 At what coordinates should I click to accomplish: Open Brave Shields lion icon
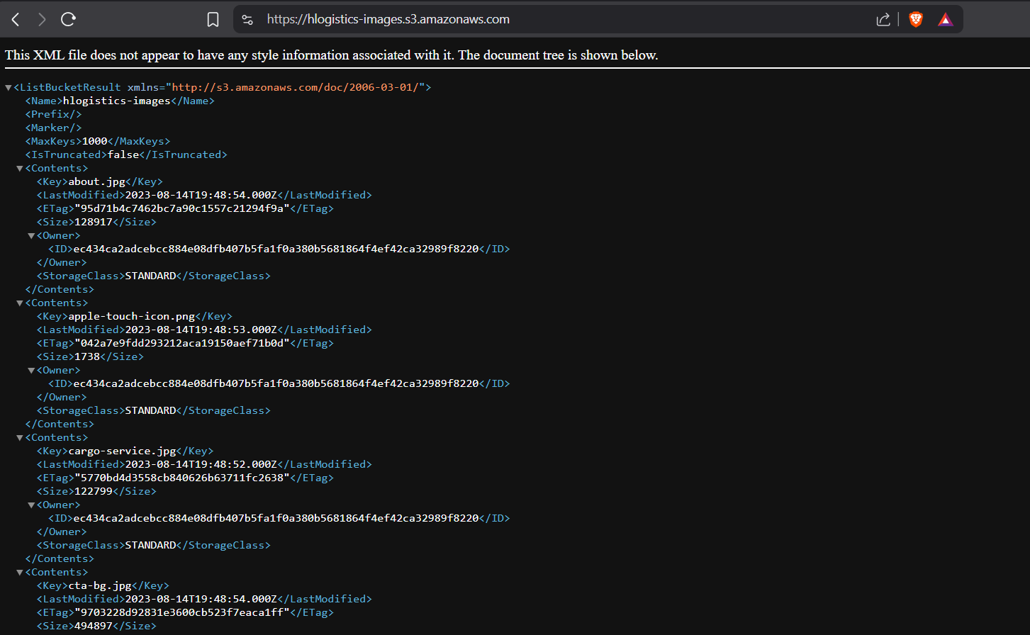(916, 20)
